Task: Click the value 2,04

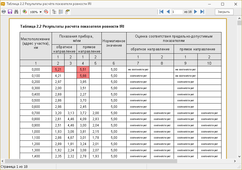Action: click(95, 125)
